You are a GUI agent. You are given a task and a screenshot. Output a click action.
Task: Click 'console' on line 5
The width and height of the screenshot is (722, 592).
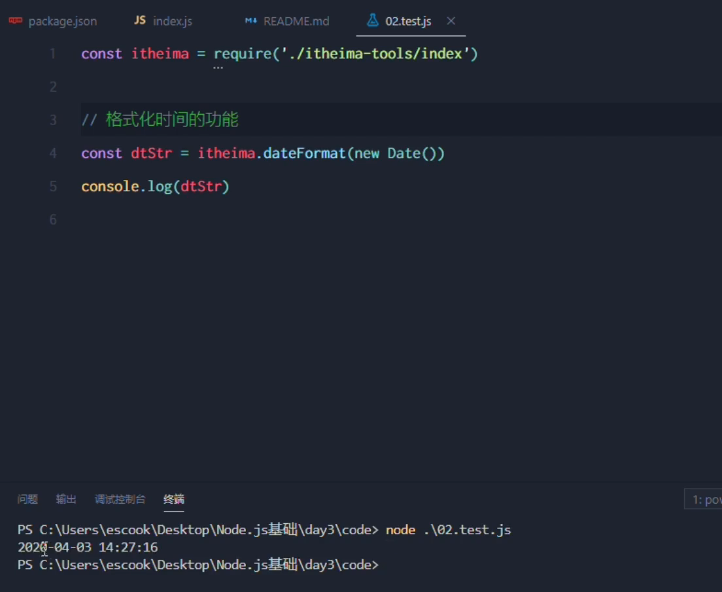[x=110, y=187]
